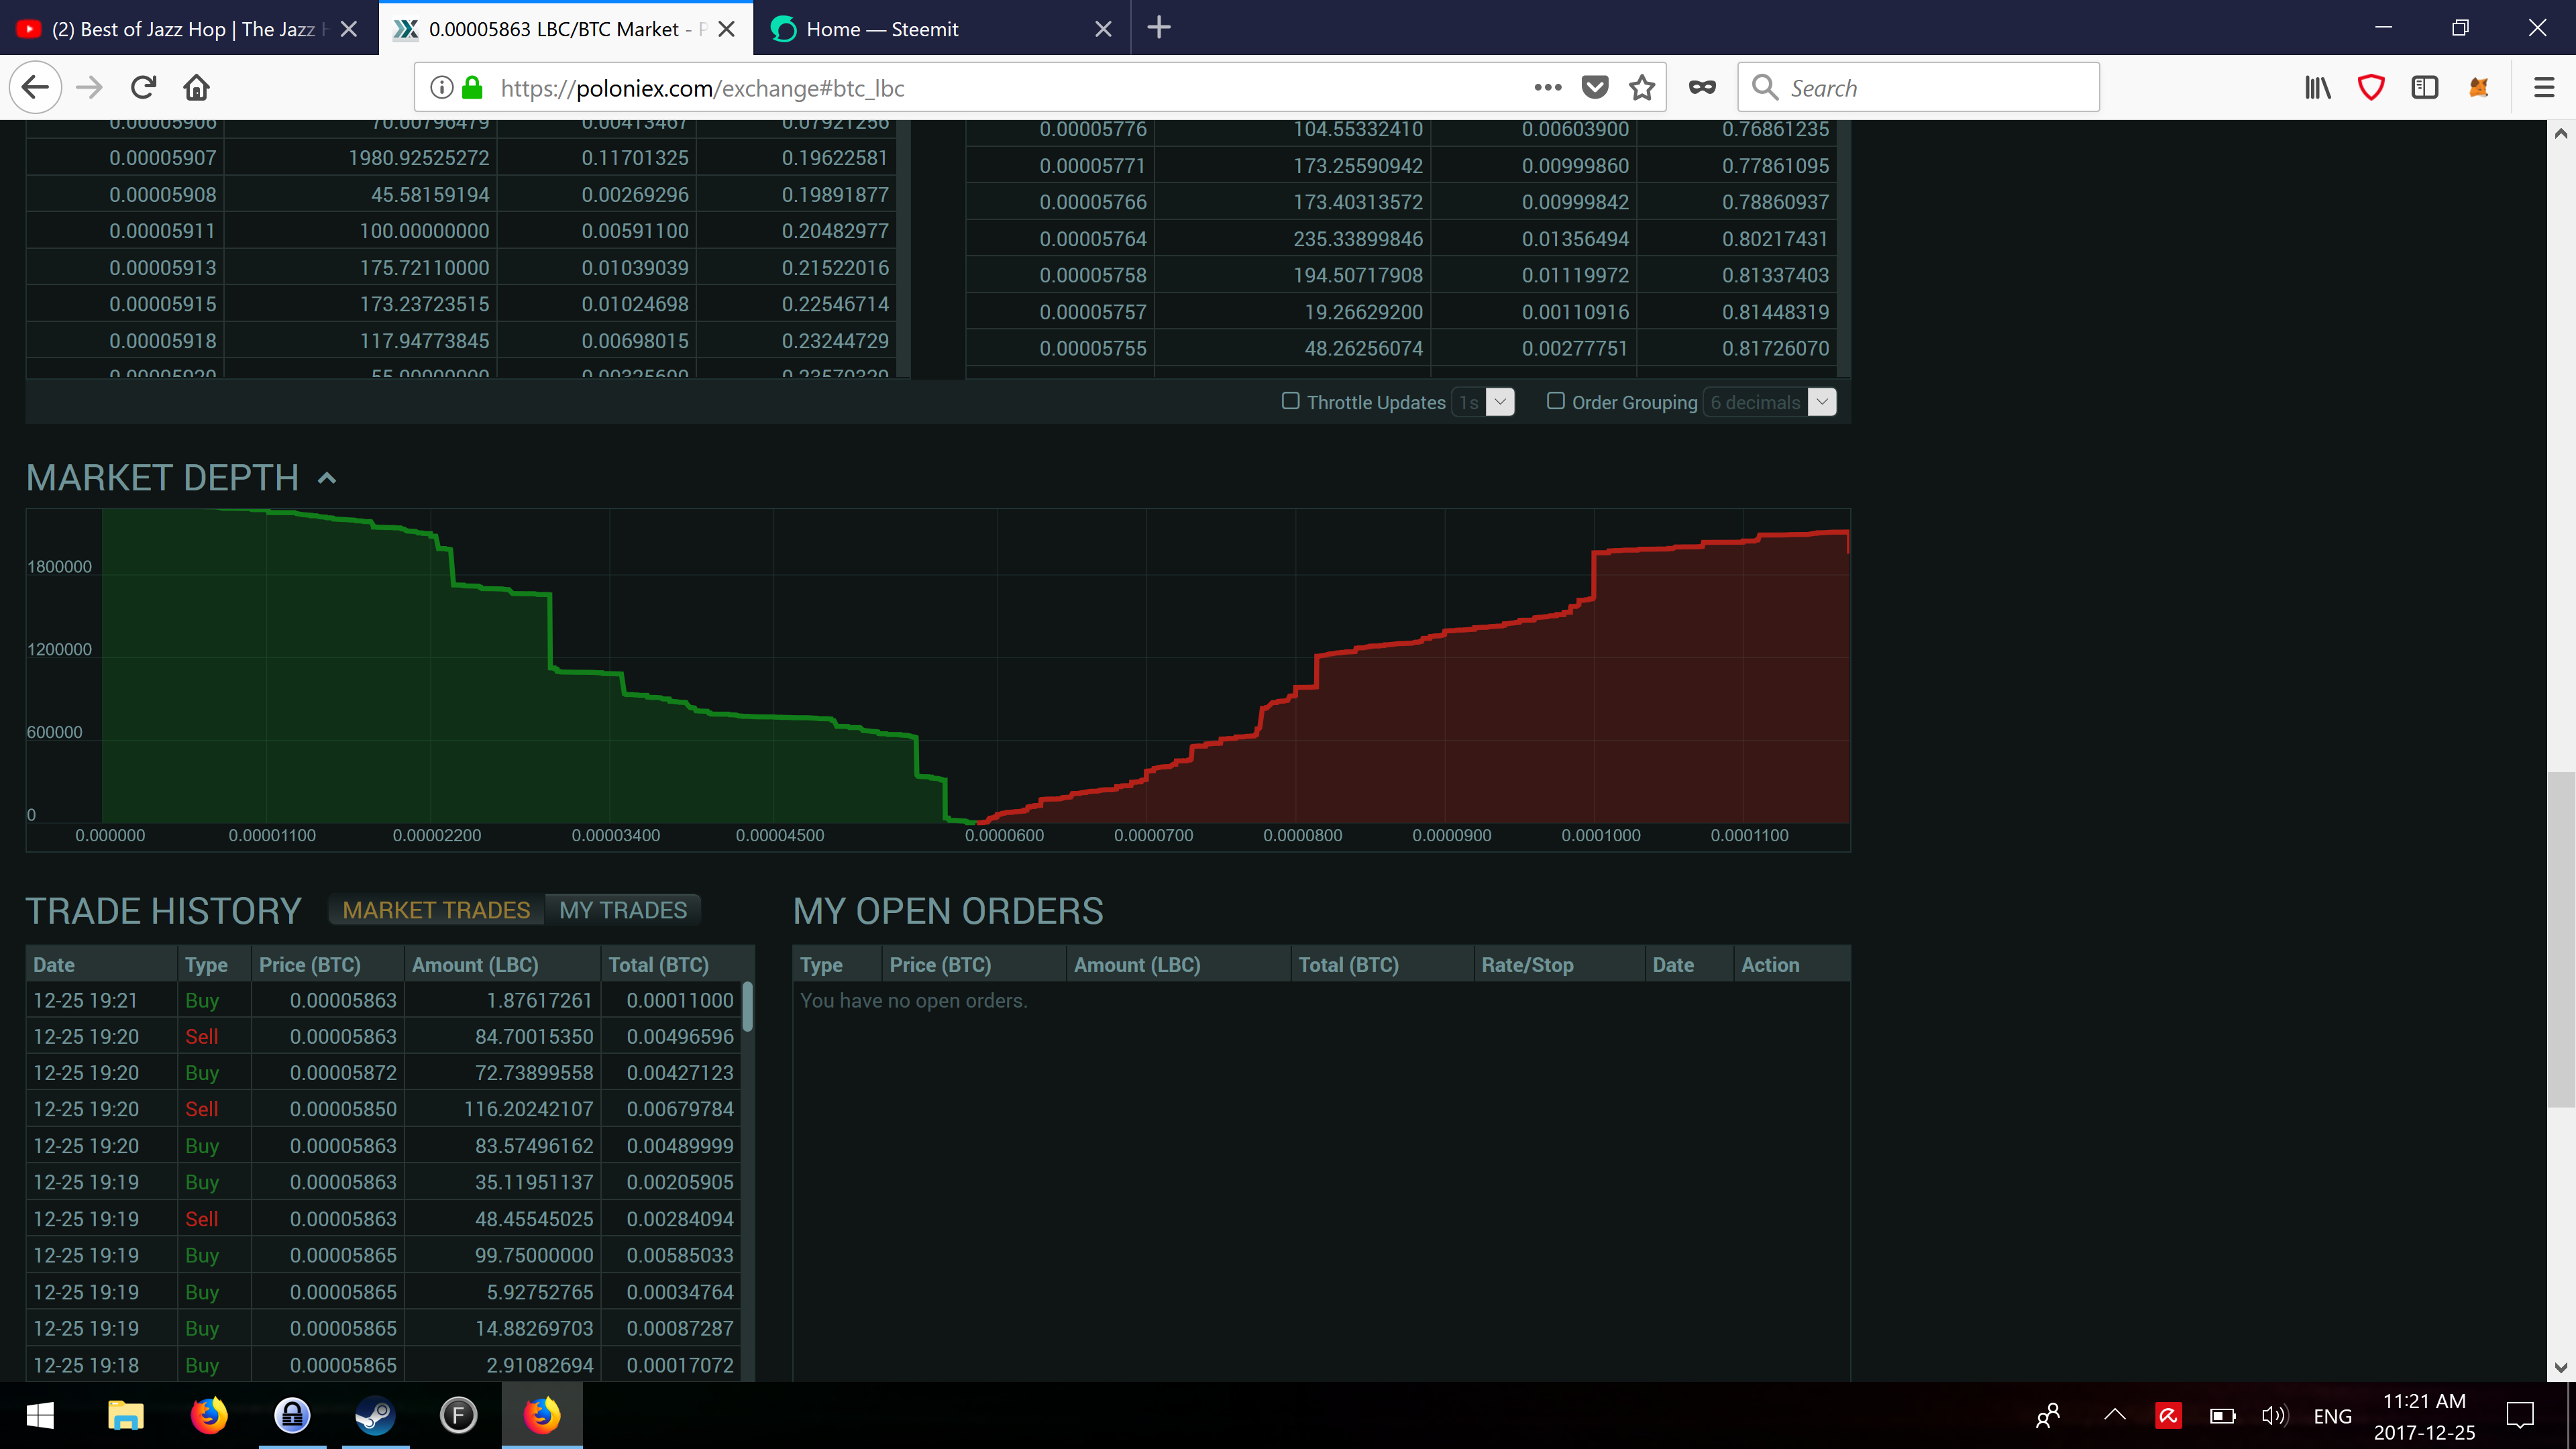Open the Windows Start menu
Screen dimensions: 2576x1449
pyautogui.click(x=39, y=1415)
